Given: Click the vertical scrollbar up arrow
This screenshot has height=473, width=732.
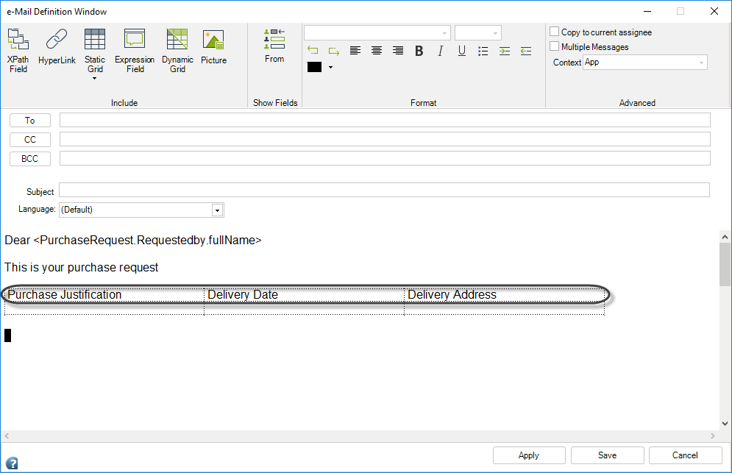Looking at the screenshot, I should (x=725, y=237).
